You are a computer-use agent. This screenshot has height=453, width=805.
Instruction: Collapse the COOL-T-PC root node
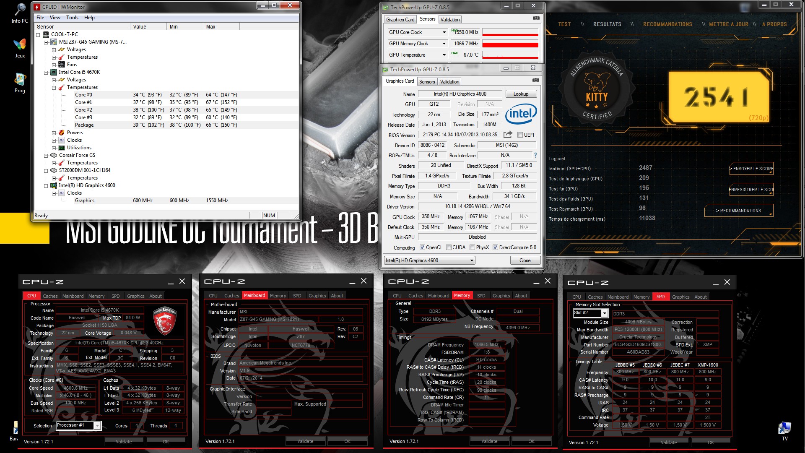(38, 34)
